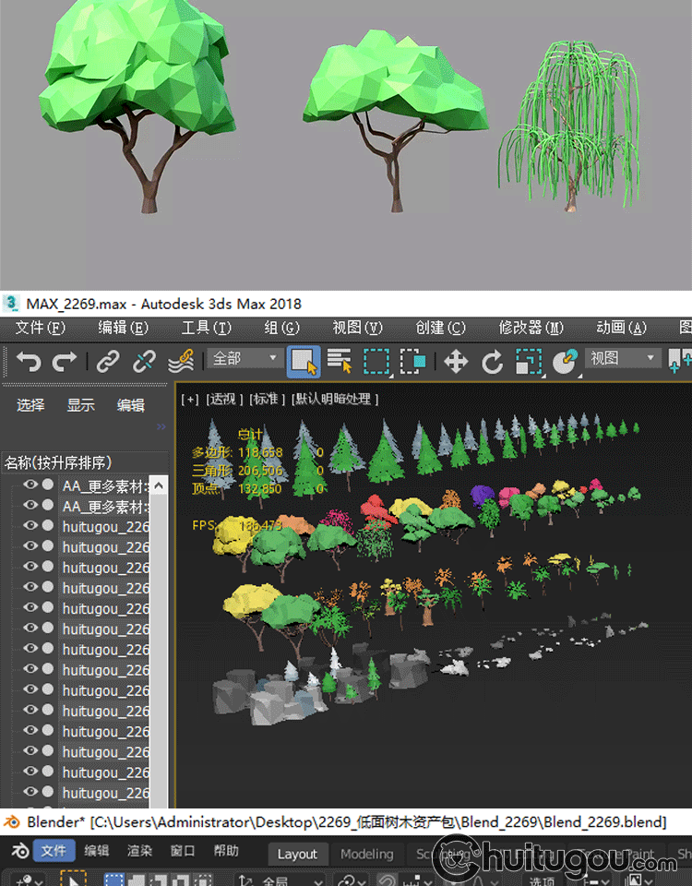The width and height of the screenshot is (692, 886).
Task: Toggle eye visibility of first AA_更多素材 object
Action: coord(30,485)
